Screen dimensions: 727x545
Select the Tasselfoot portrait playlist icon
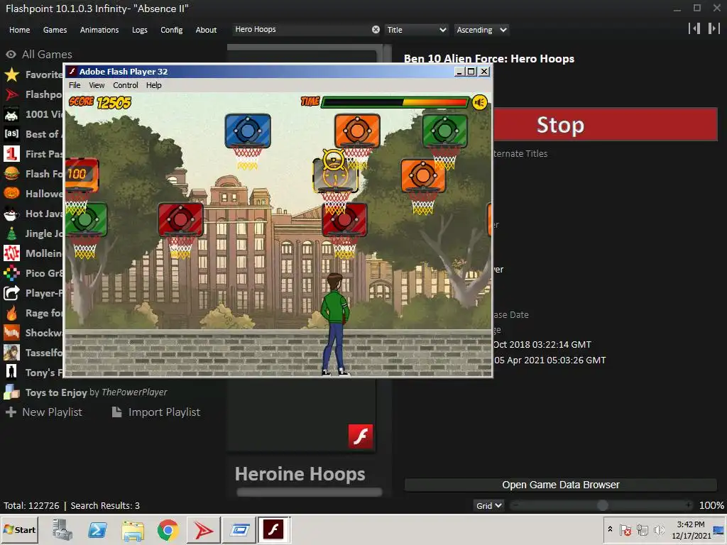point(11,353)
